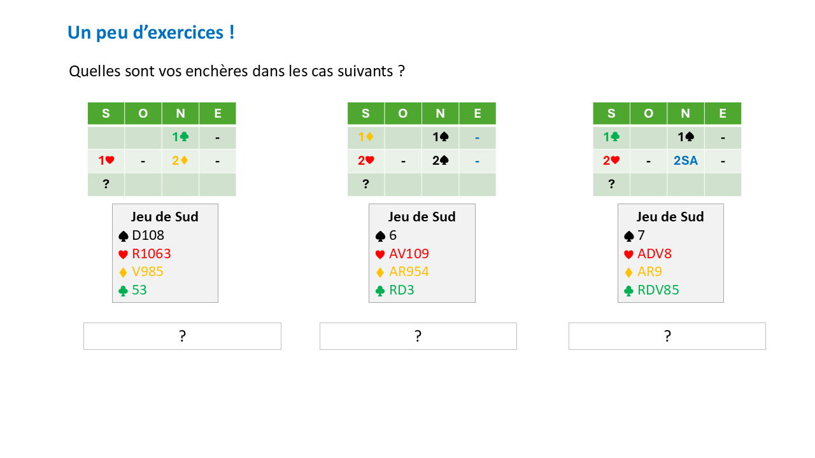
Task: Click the club symbol next to 53
Action: (x=124, y=291)
